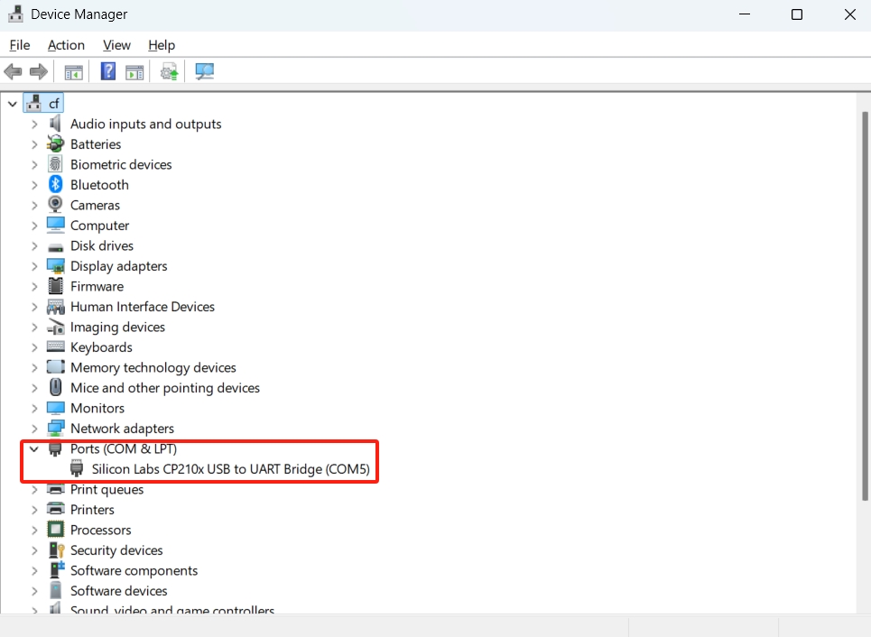Click the Show/Hide Console Tree toolbar icon
Viewport: 871px width, 637px height.
pos(74,72)
